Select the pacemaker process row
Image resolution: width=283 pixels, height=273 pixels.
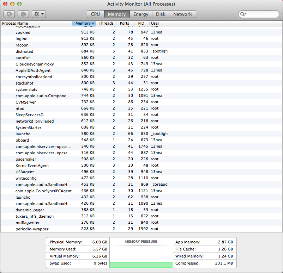(141, 159)
